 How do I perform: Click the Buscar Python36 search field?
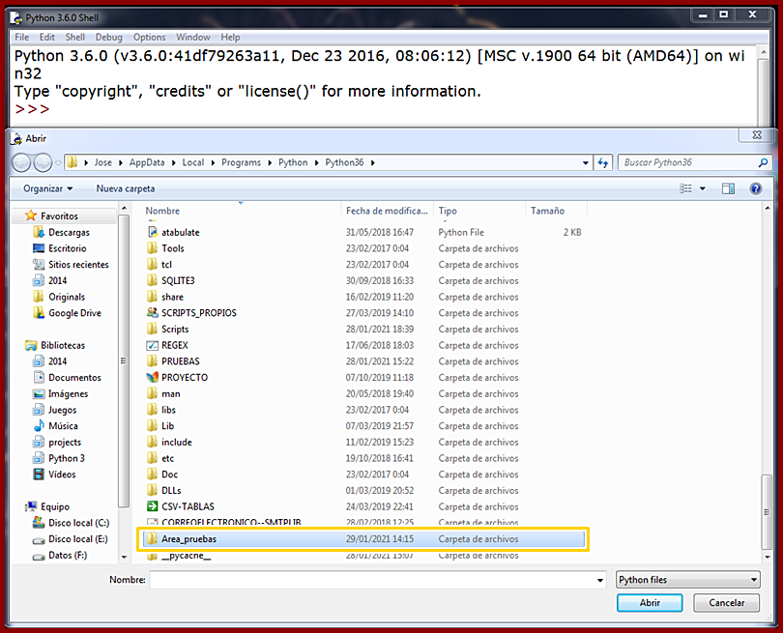click(687, 162)
